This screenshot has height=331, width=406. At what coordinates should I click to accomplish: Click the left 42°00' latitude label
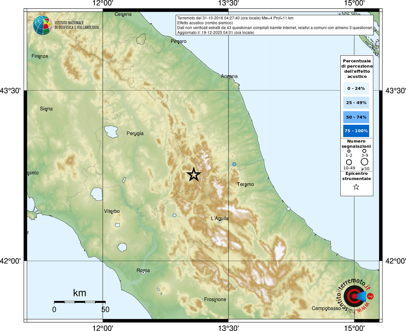click(10, 261)
